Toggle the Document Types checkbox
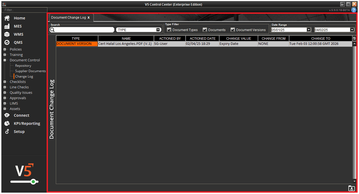The width and height of the screenshot is (359, 194). tap(169, 30)
